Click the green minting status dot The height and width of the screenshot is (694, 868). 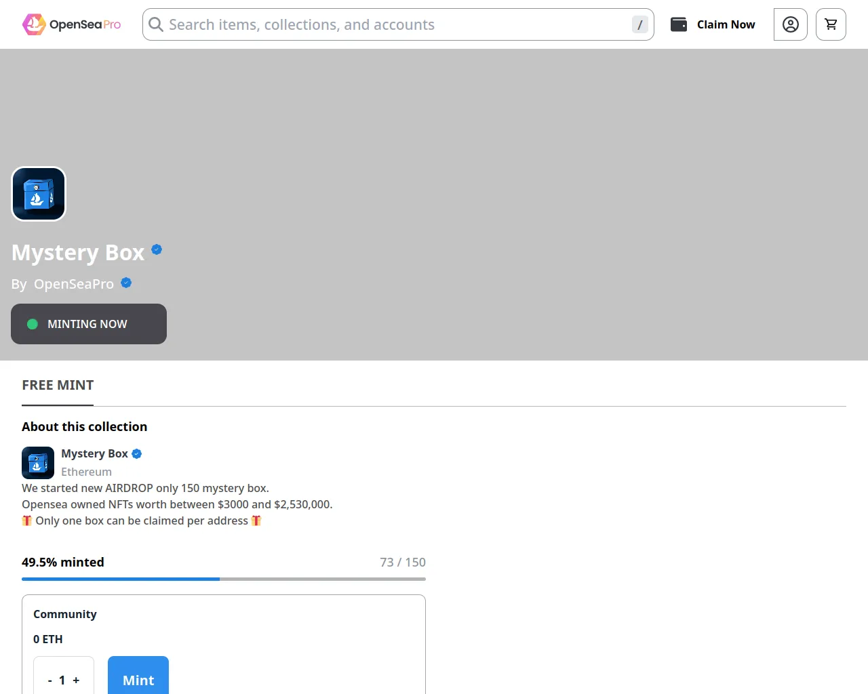33,324
